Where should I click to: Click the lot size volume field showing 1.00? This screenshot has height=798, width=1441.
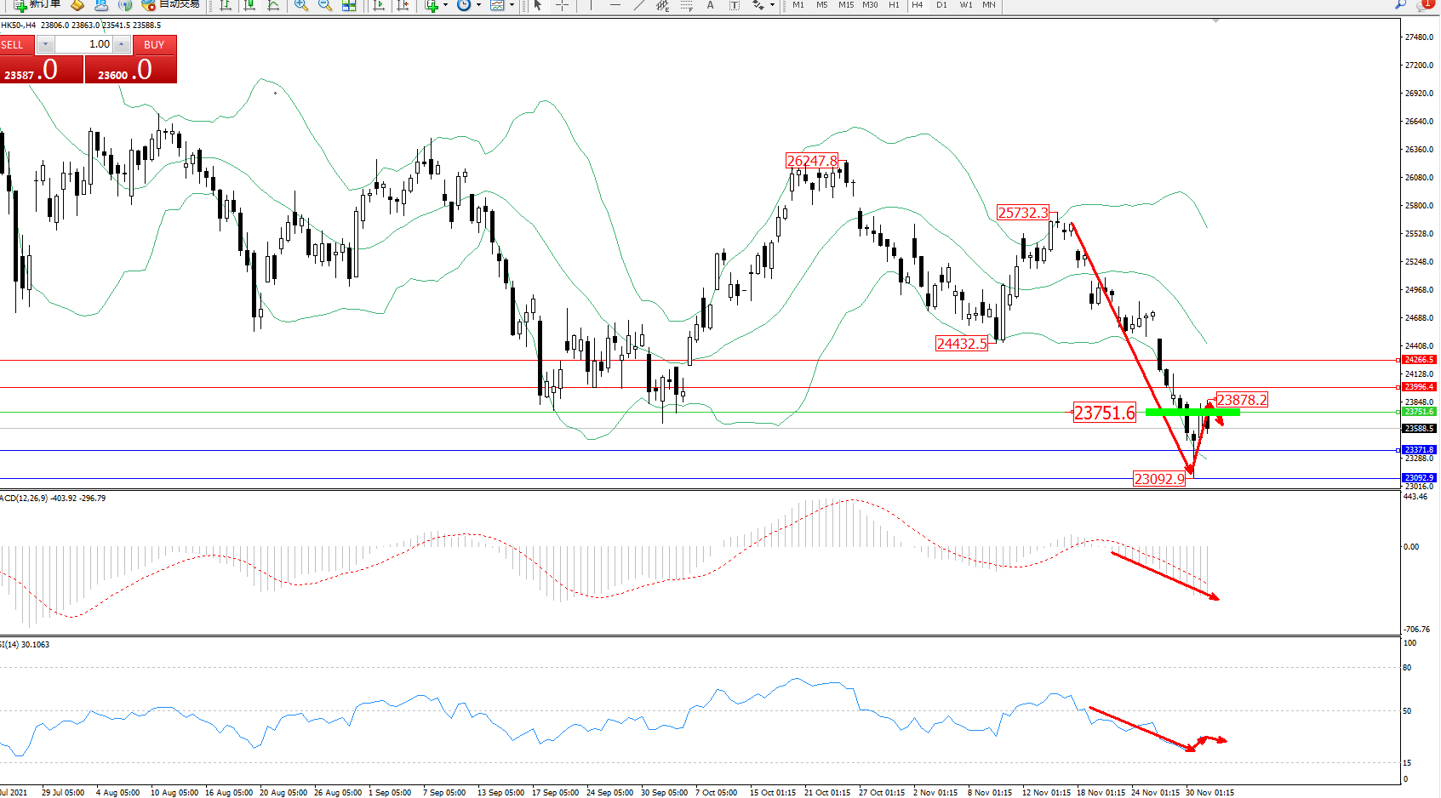click(x=85, y=44)
